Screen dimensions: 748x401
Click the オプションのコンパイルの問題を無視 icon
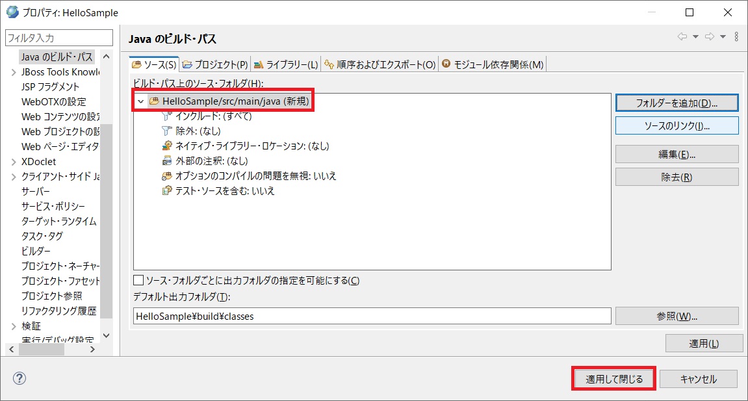tap(166, 176)
